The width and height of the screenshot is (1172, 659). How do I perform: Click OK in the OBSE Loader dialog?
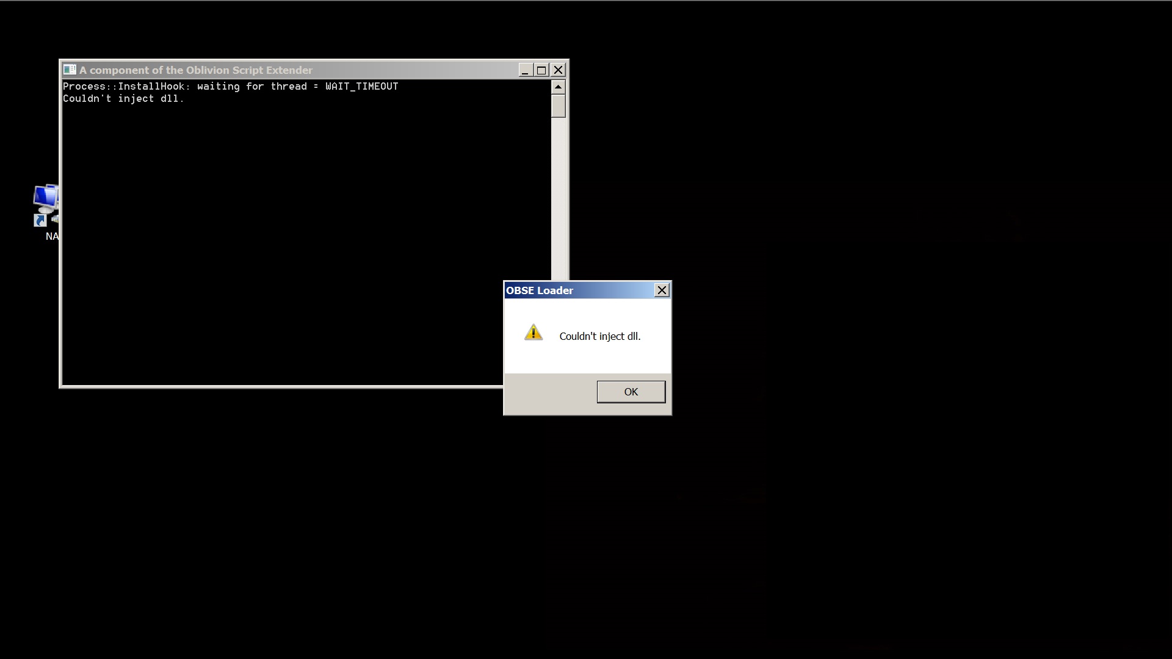coord(631,392)
